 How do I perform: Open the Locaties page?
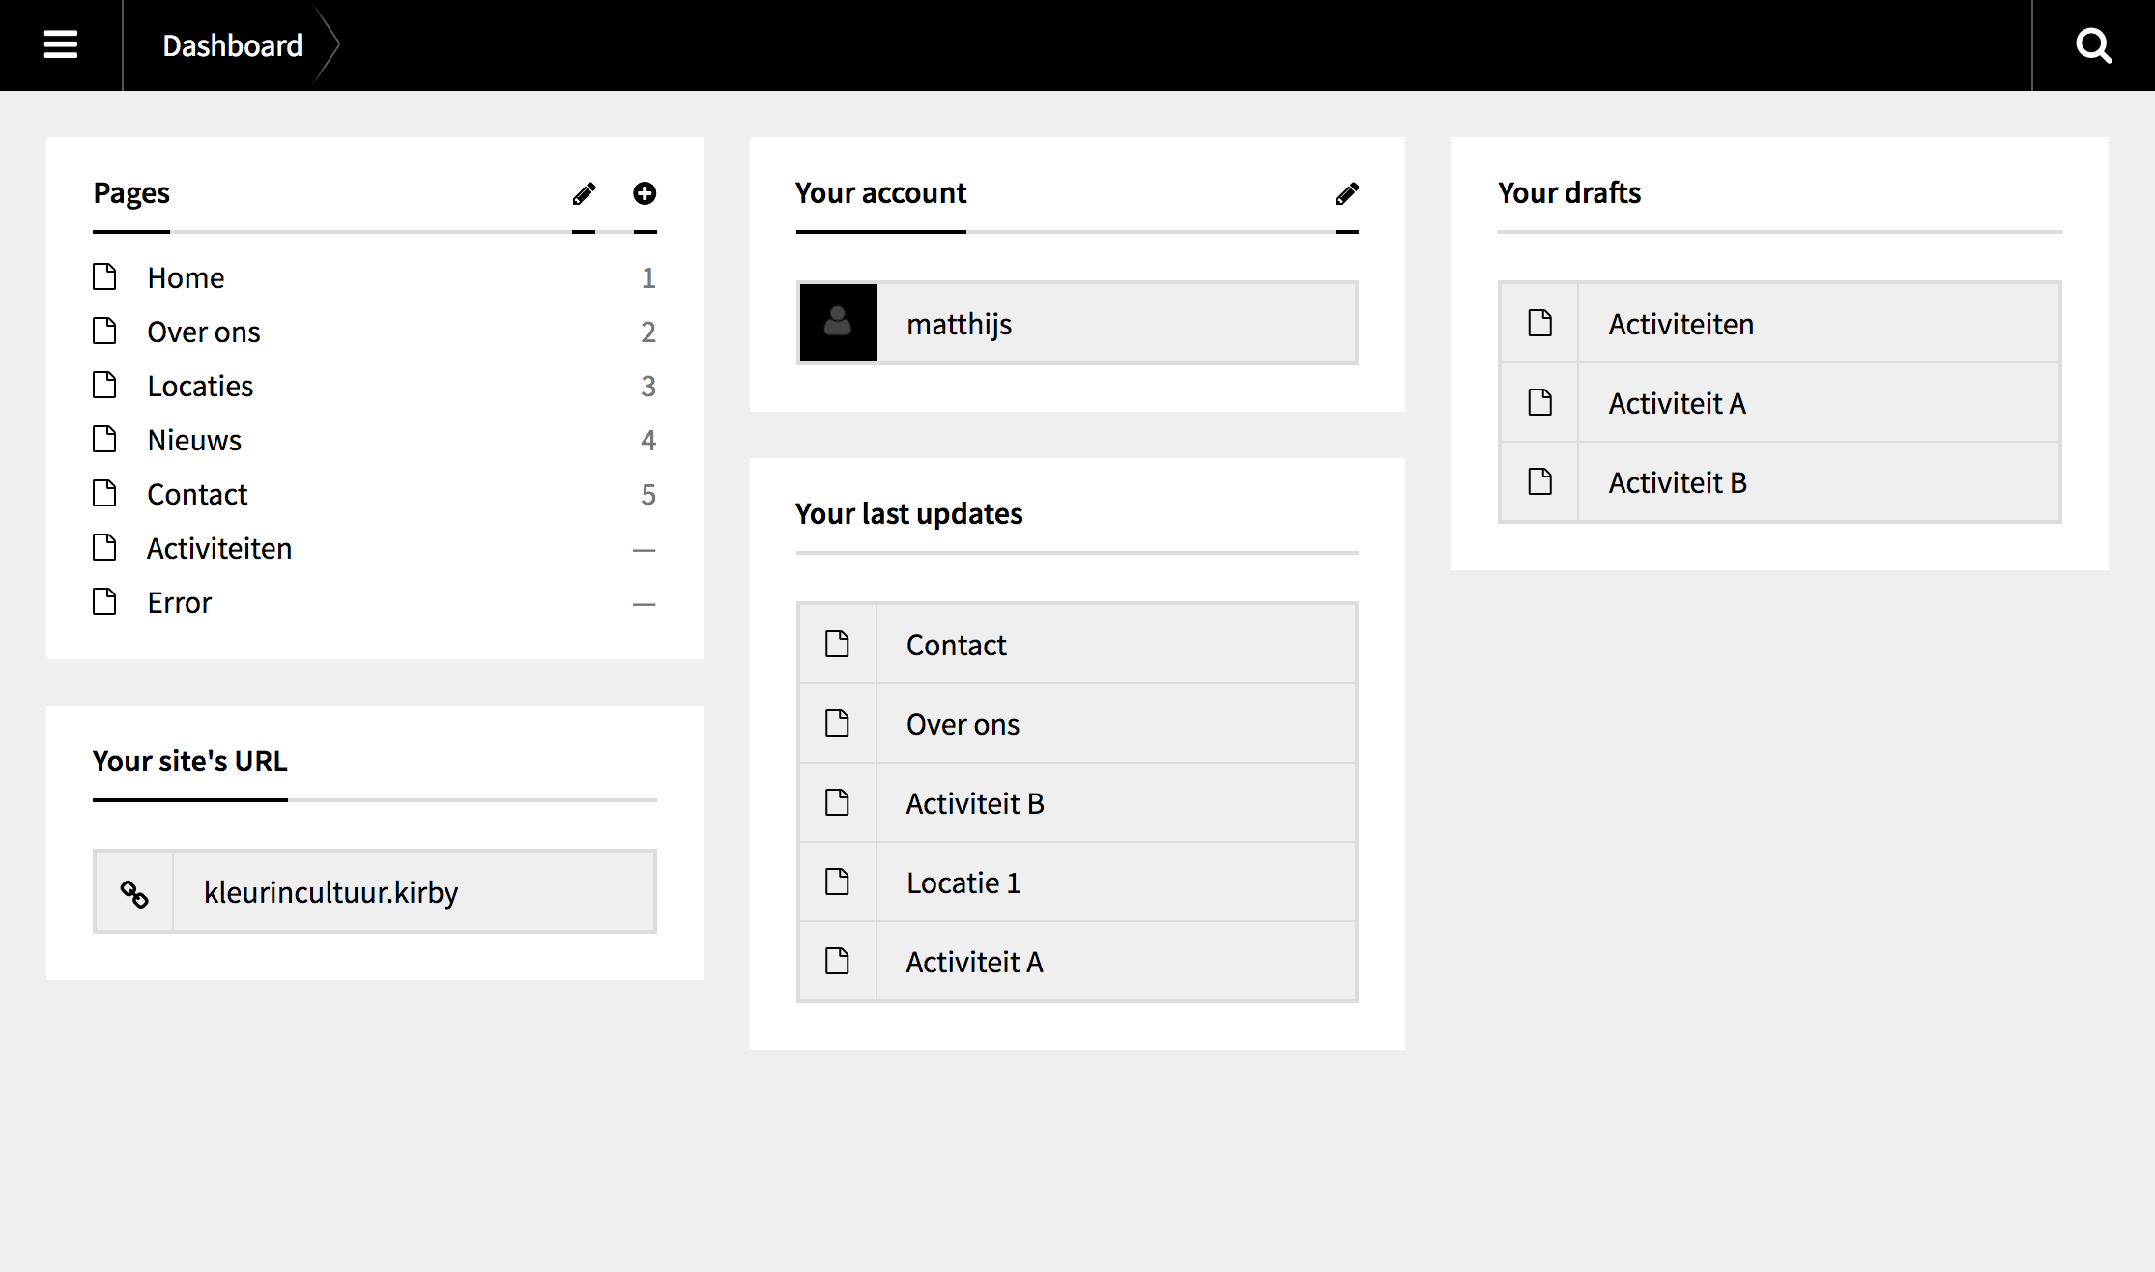pos(200,386)
